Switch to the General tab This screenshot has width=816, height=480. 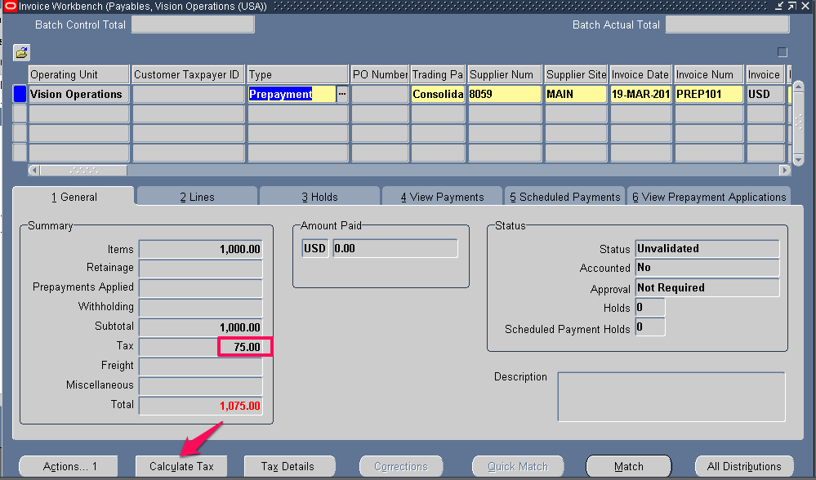click(74, 197)
